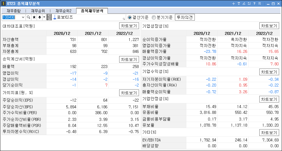Click 자산총액 row label
This screenshot has height=151, width=282.
(x=10, y=39)
